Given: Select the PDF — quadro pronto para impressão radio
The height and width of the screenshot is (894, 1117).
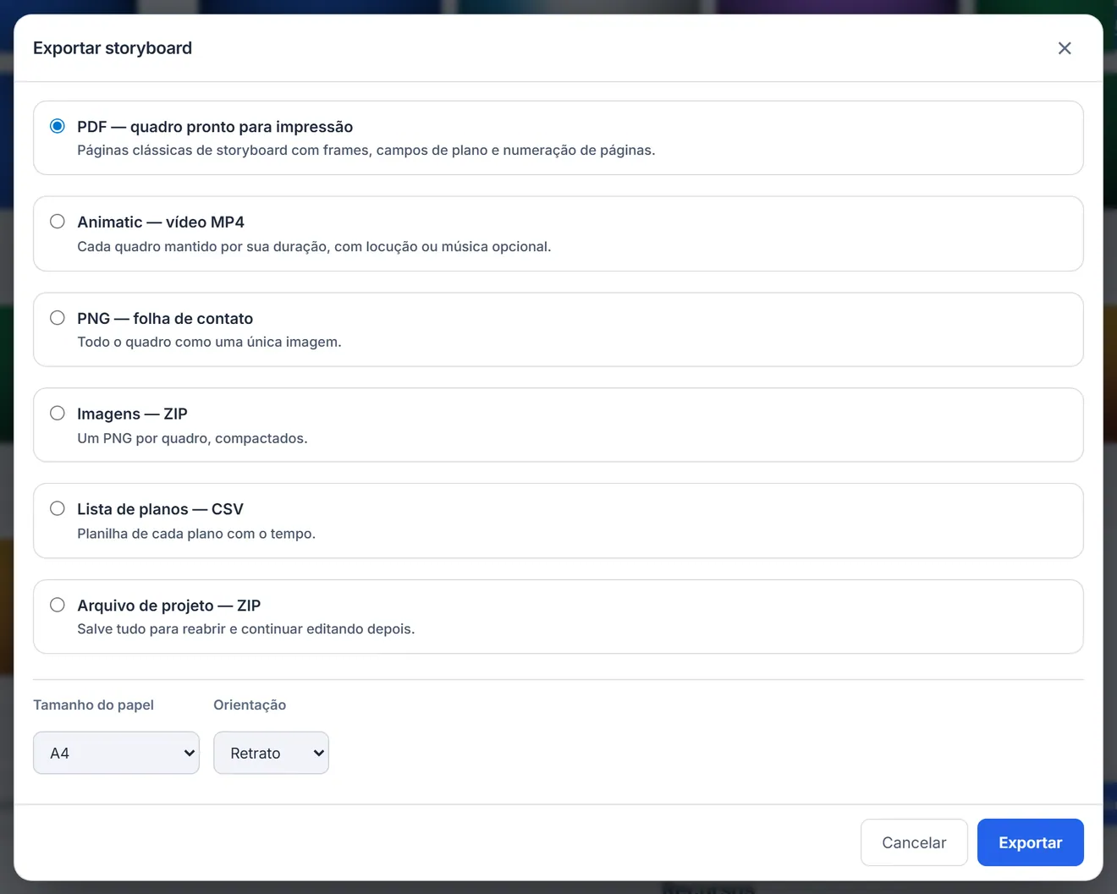Looking at the screenshot, I should 58,126.
